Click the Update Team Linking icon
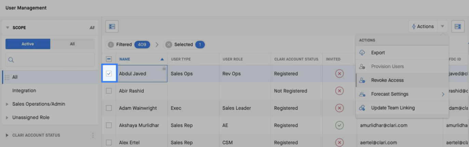 click(362, 108)
